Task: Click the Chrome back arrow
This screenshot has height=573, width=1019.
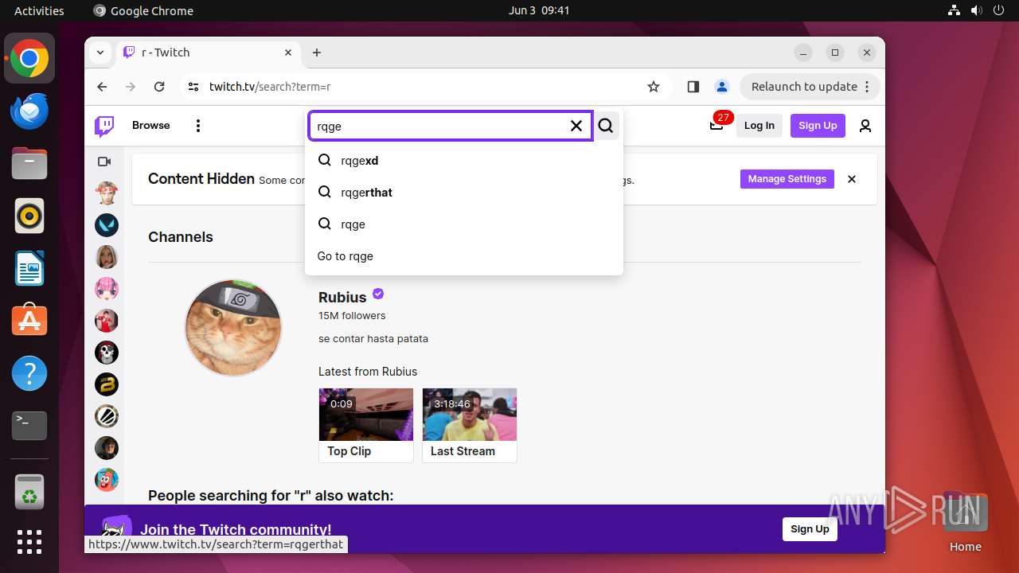Action: tap(102, 87)
